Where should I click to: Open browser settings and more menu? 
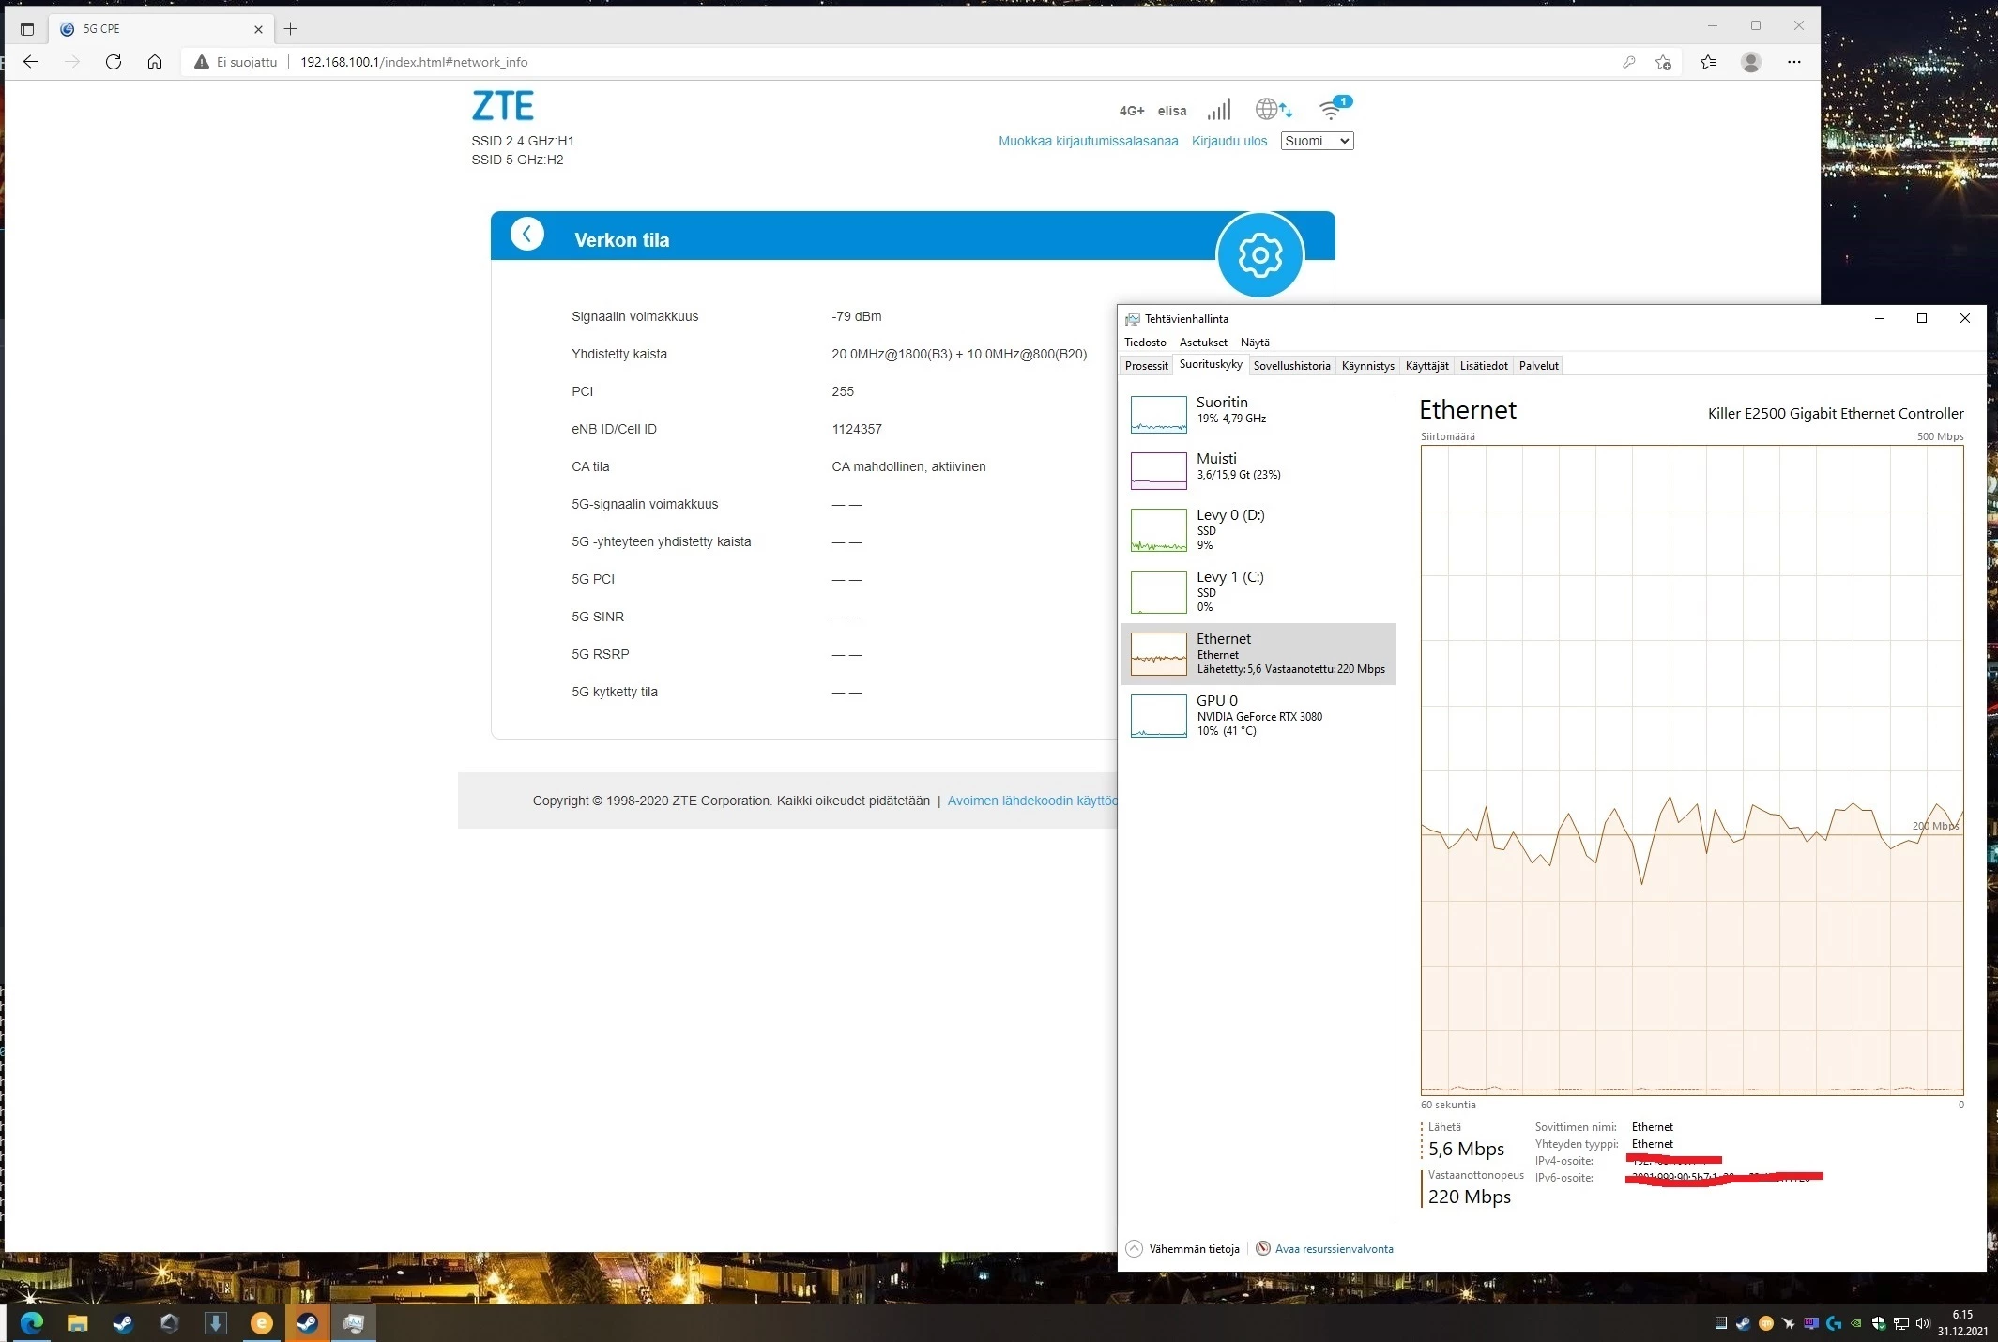click(x=1793, y=62)
